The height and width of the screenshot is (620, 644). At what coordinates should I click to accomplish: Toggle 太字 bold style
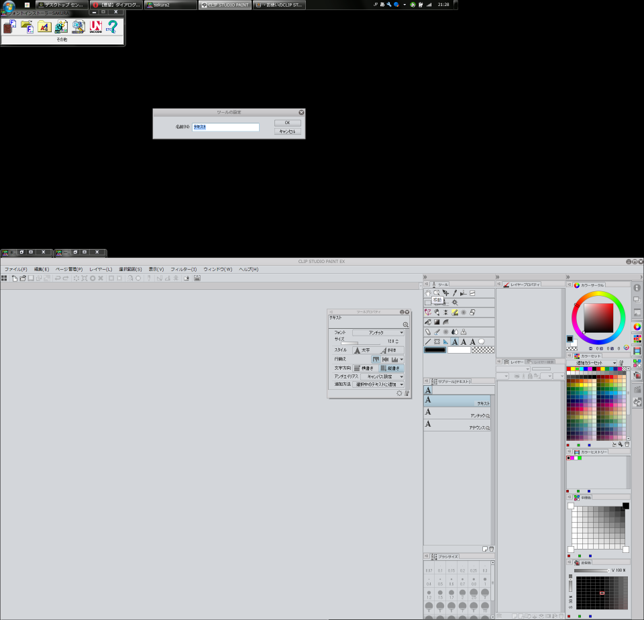[x=362, y=350]
